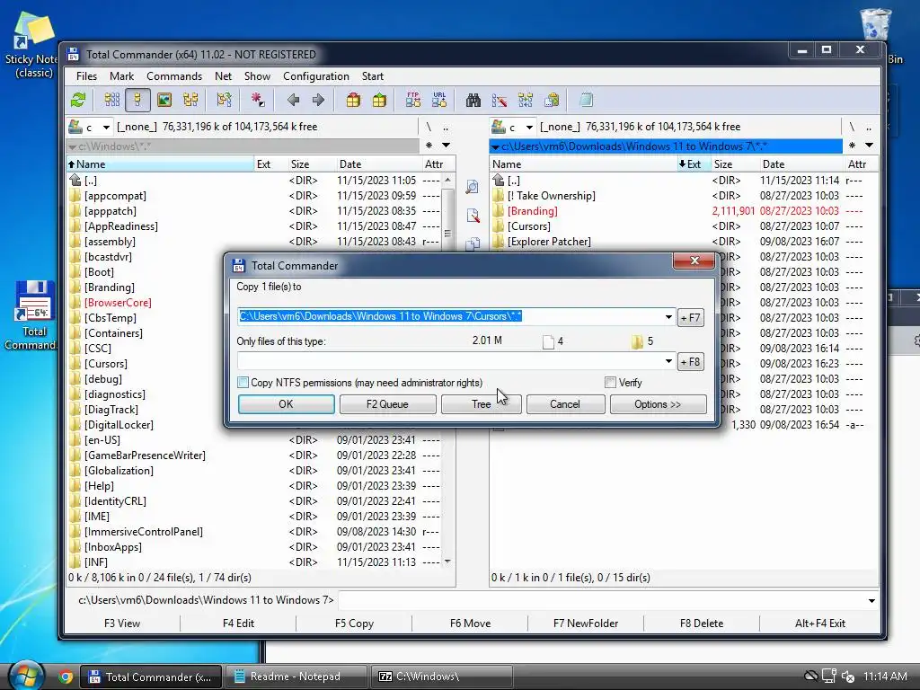Tick the Verify checkbox
The width and height of the screenshot is (920, 690).
[610, 383]
